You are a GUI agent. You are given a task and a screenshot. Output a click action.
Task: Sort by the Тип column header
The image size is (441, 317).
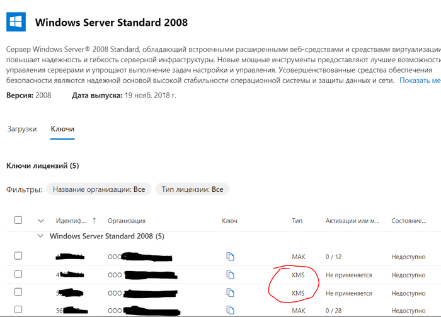pyautogui.click(x=297, y=221)
